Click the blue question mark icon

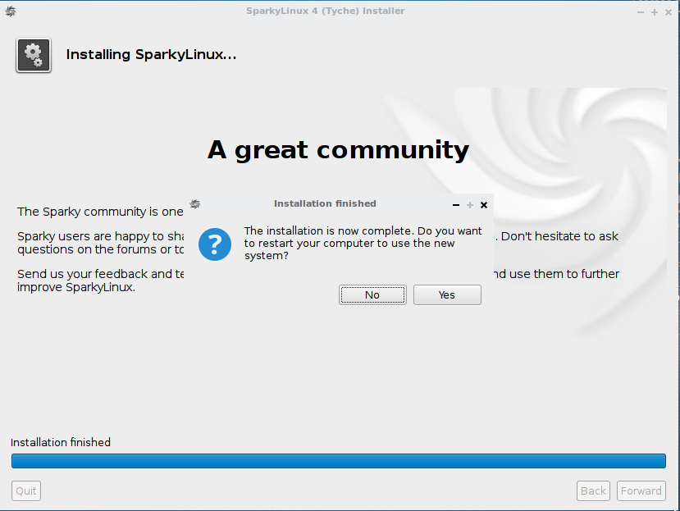click(x=215, y=244)
